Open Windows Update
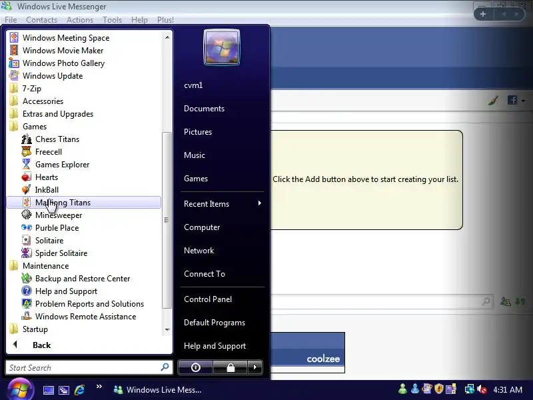 (53, 76)
